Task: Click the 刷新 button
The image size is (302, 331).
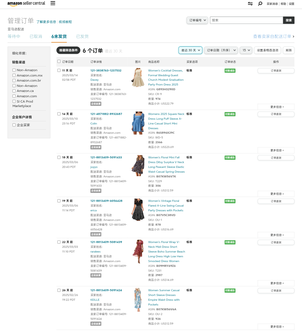Action: (x=289, y=50)
